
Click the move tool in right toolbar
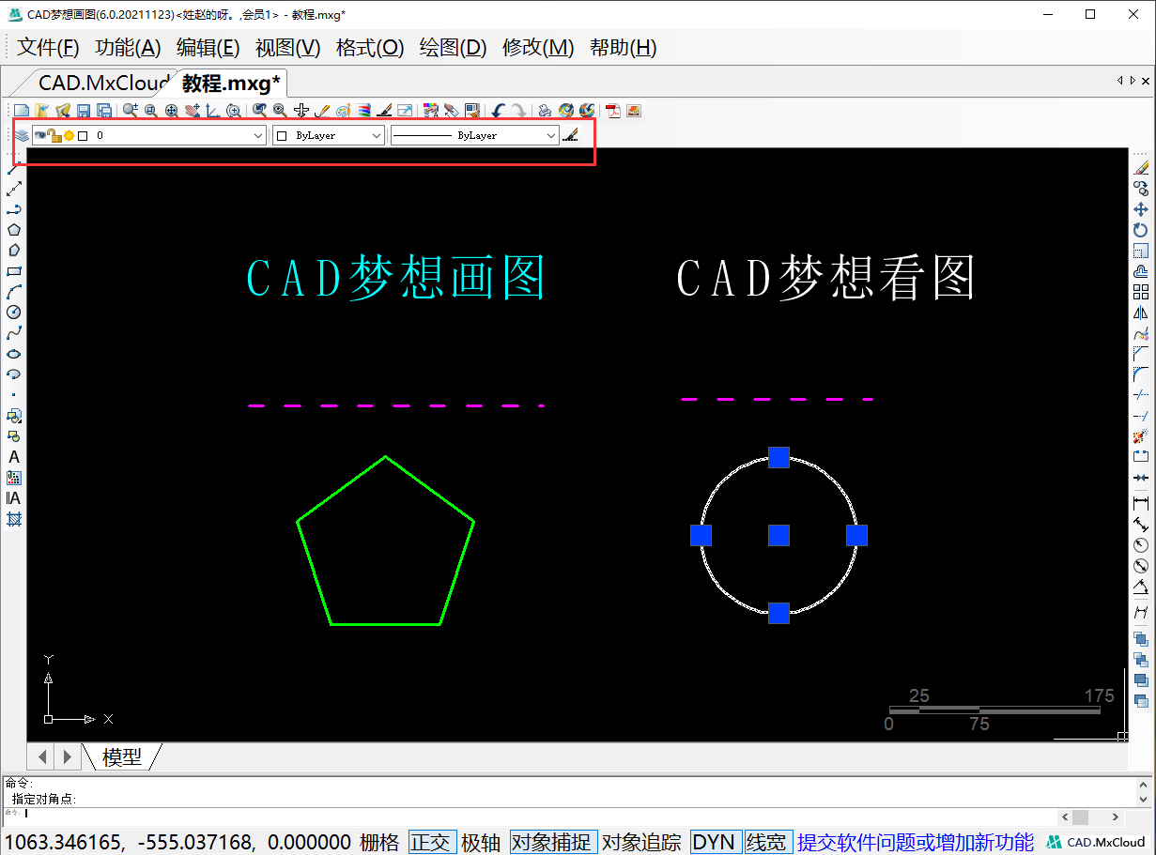click(1141, 209)
